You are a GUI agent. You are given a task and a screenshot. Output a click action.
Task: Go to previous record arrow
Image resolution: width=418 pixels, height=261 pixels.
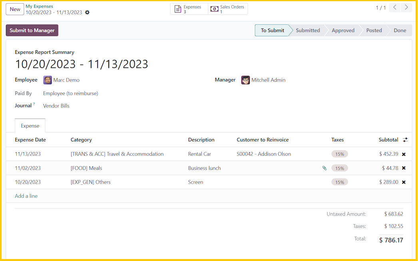click(395, 8)
